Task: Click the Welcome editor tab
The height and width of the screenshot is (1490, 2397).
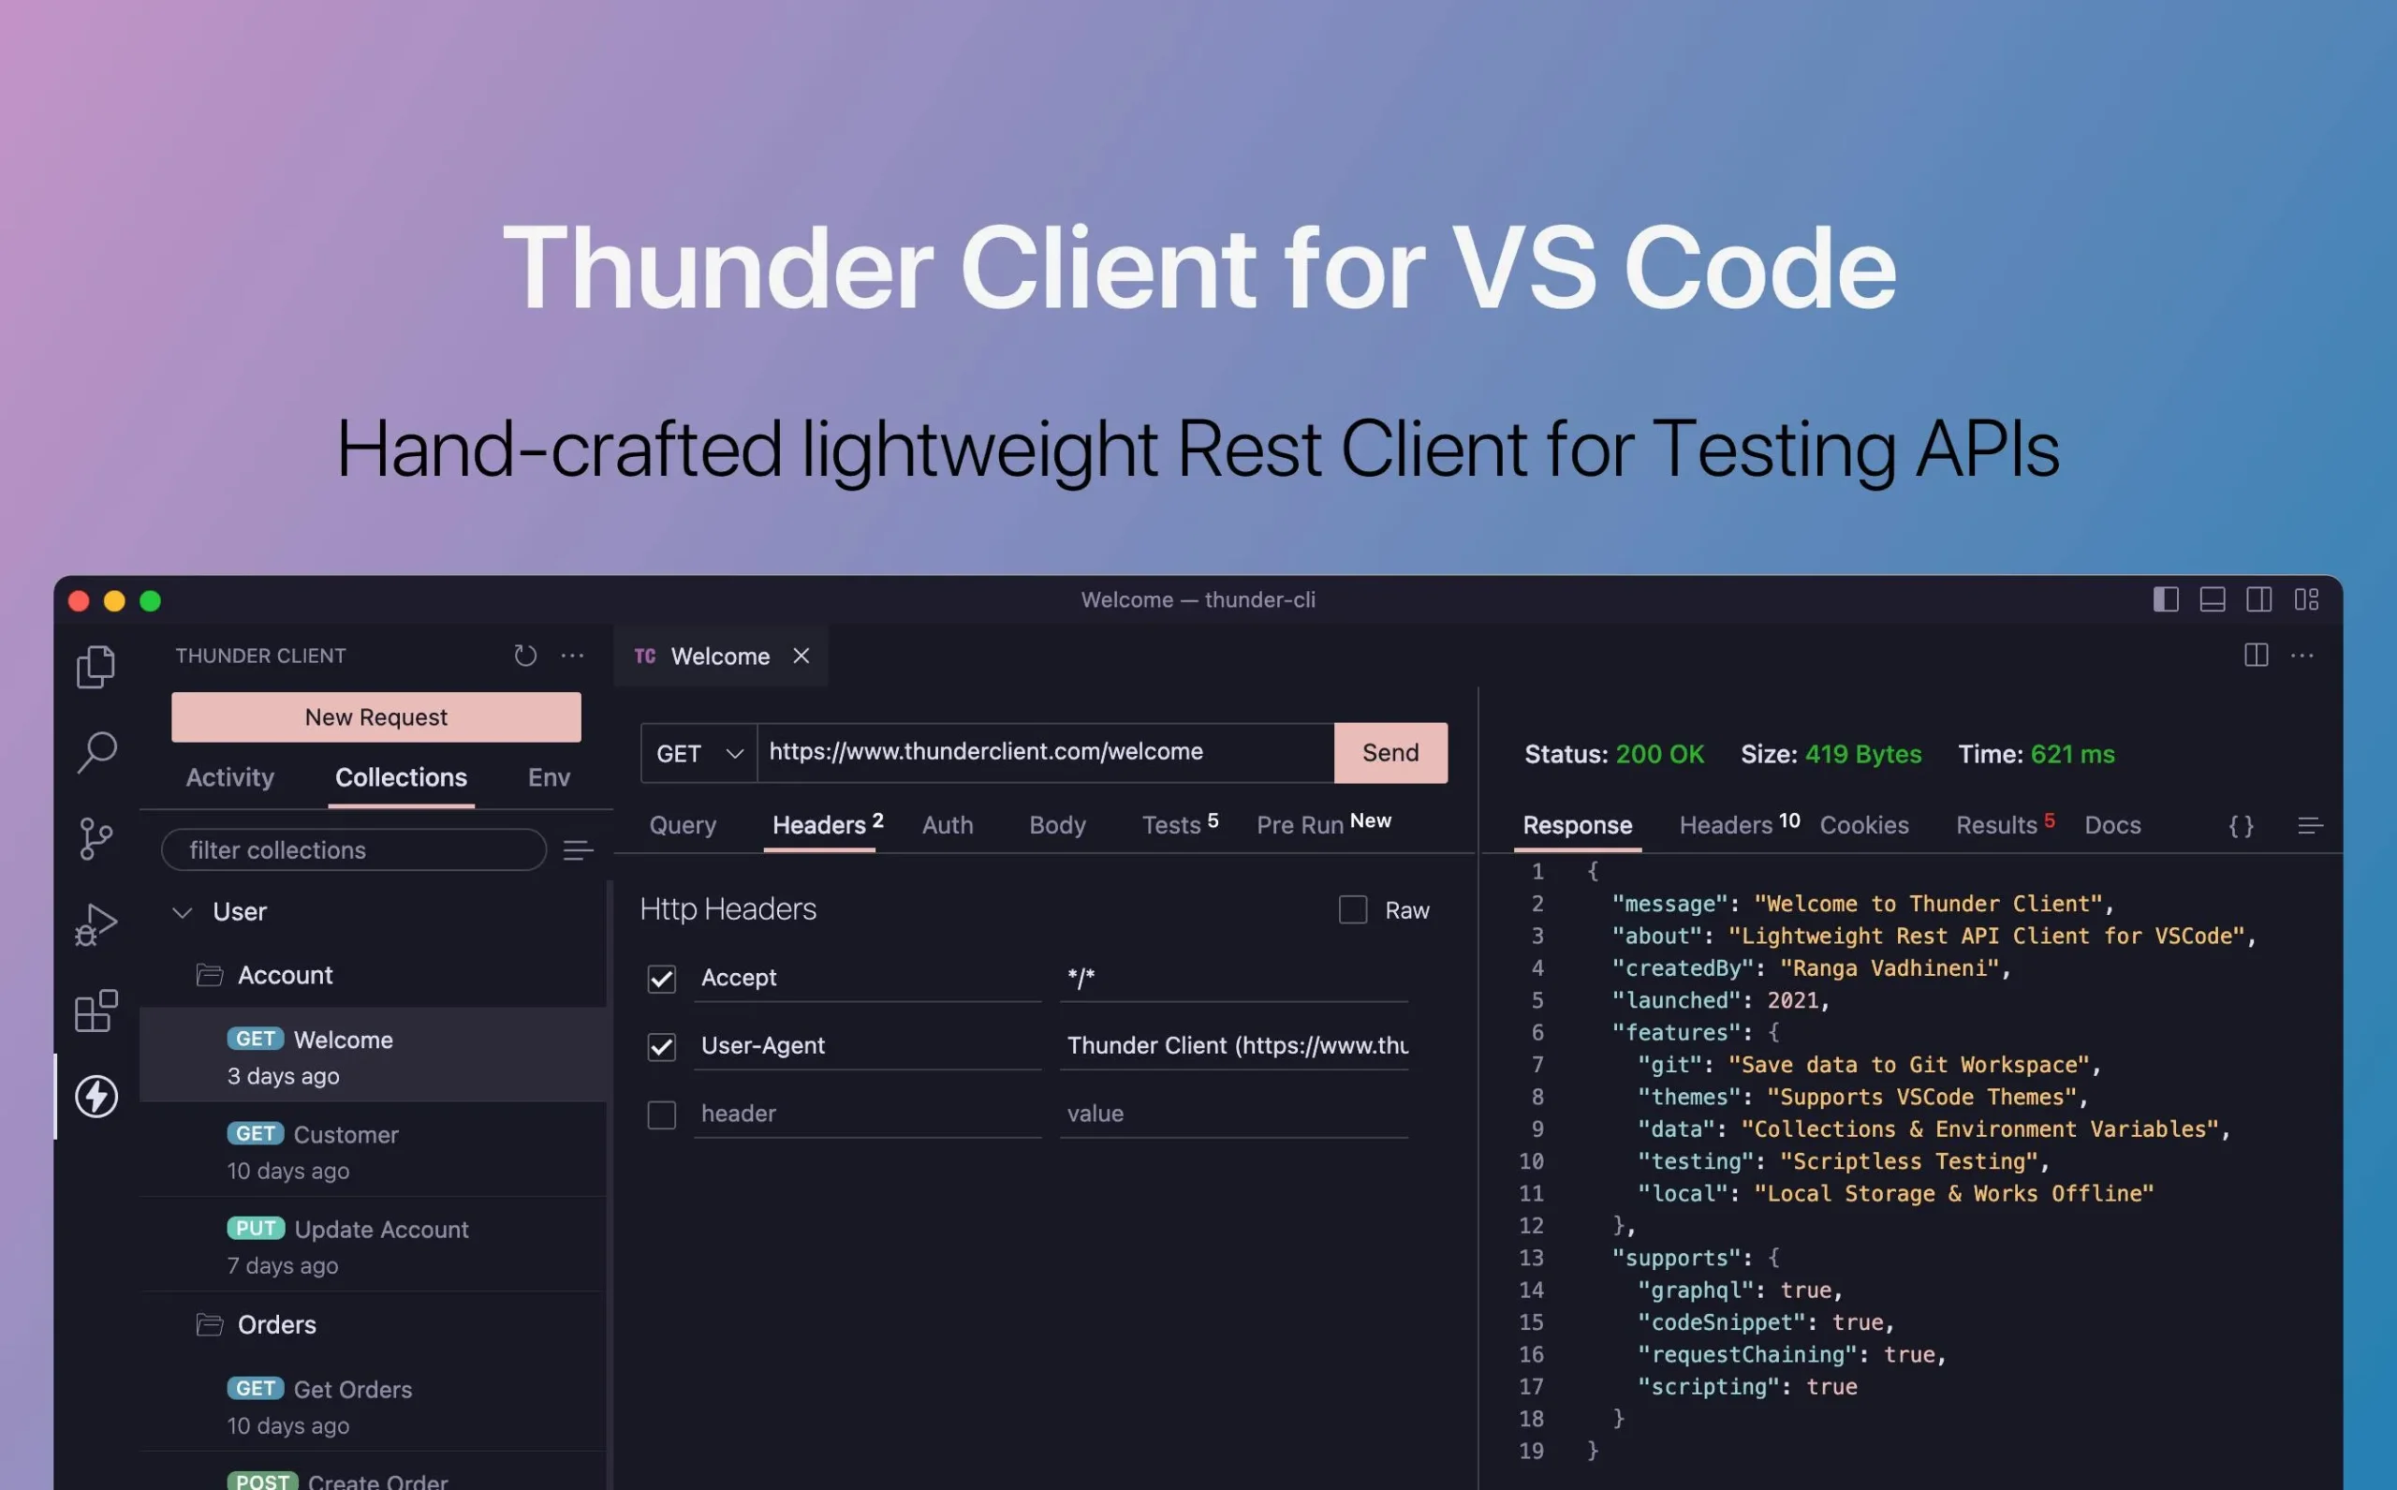Action: pyautogui.click(x=720, y=656)
